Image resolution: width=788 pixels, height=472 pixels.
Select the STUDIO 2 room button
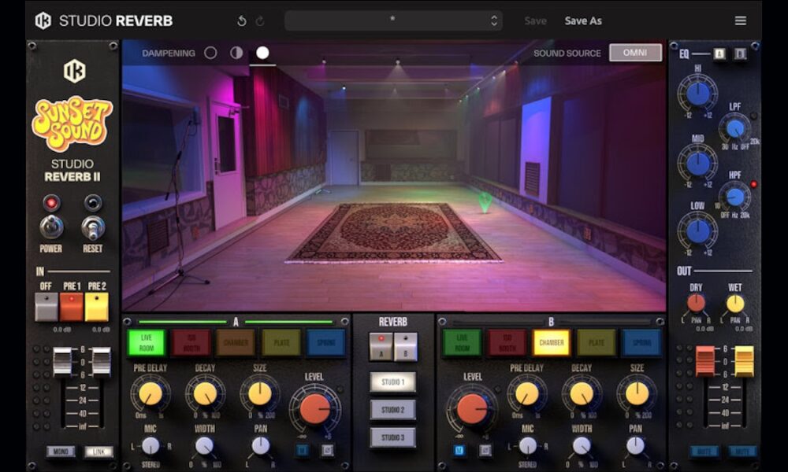coord(392,410)
